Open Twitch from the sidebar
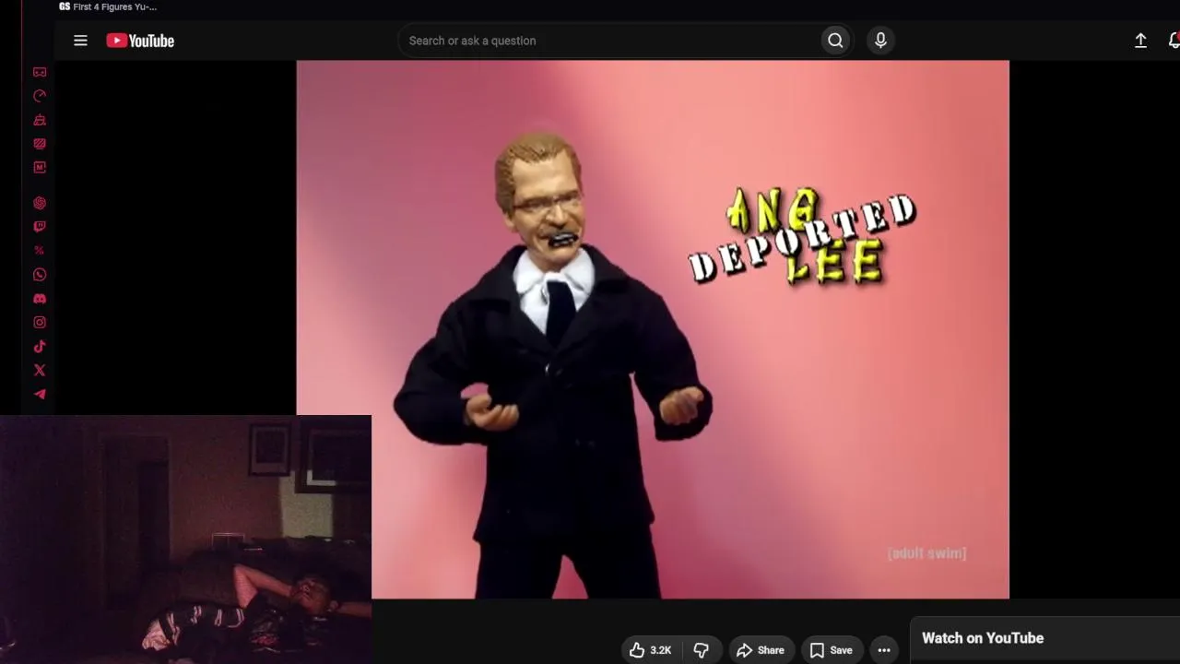The height and width of the screenshot is (664, 1180). coord(40,227)
